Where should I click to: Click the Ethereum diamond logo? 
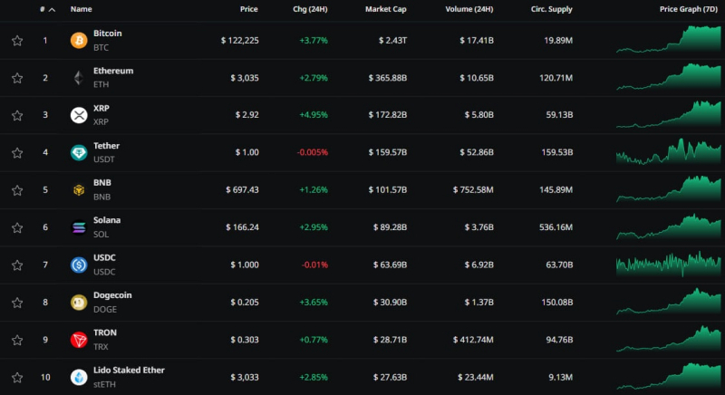pos(79,78)
